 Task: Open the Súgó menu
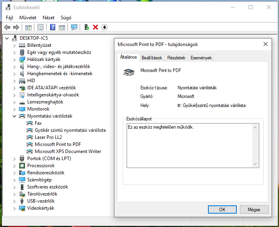[x=66, y=18]
